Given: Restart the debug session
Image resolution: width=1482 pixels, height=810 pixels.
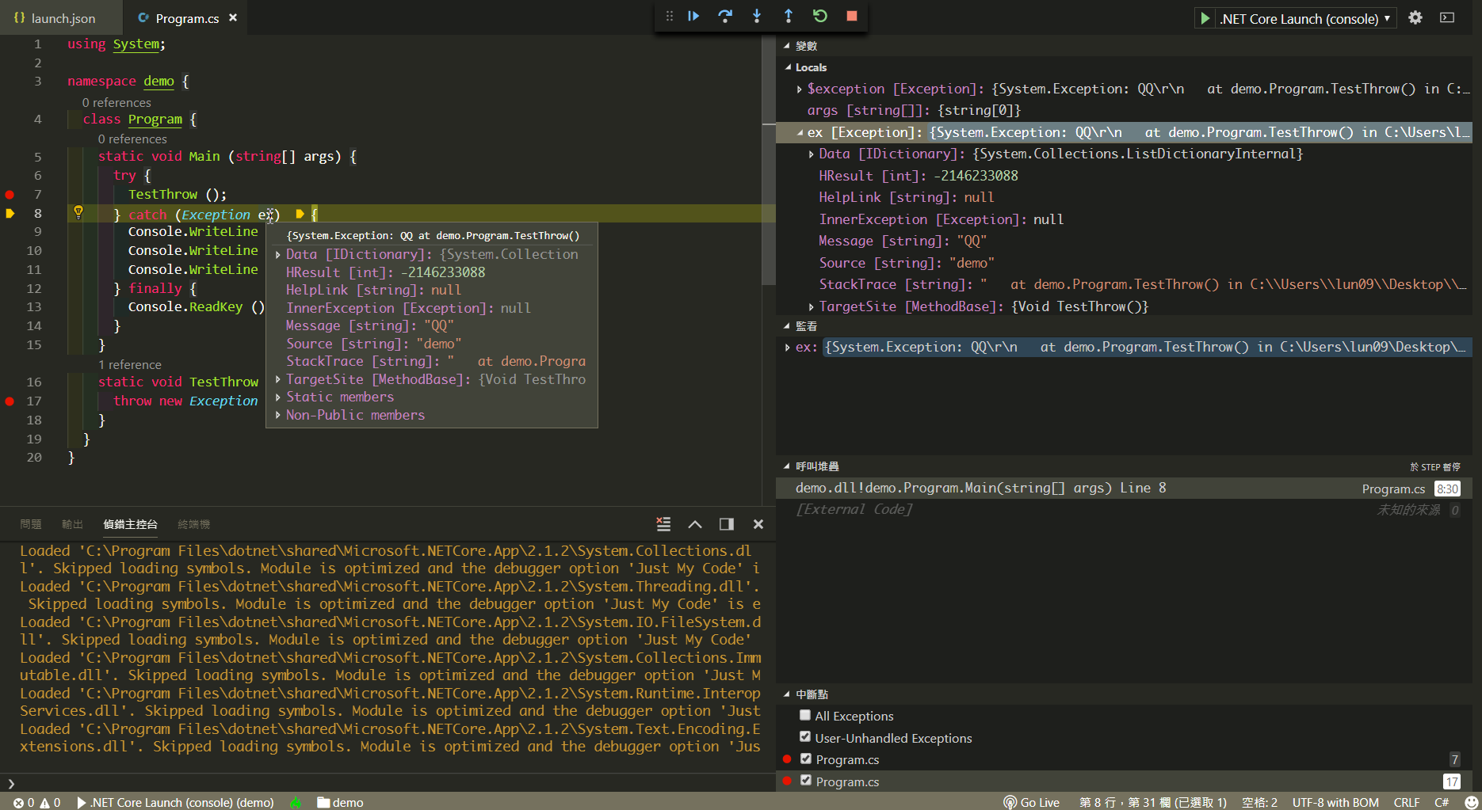Looking at the screenshot, I should pos(820,16).
